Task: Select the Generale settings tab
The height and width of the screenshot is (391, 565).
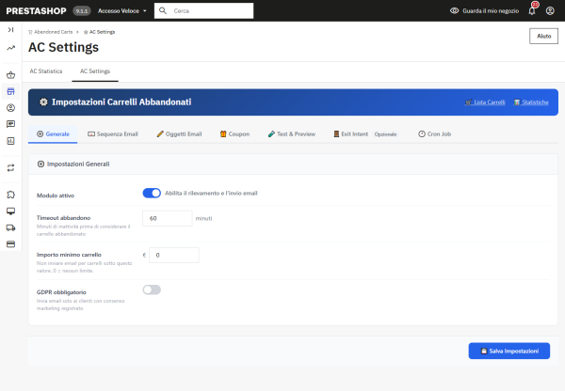Action: tap(53, 133)
